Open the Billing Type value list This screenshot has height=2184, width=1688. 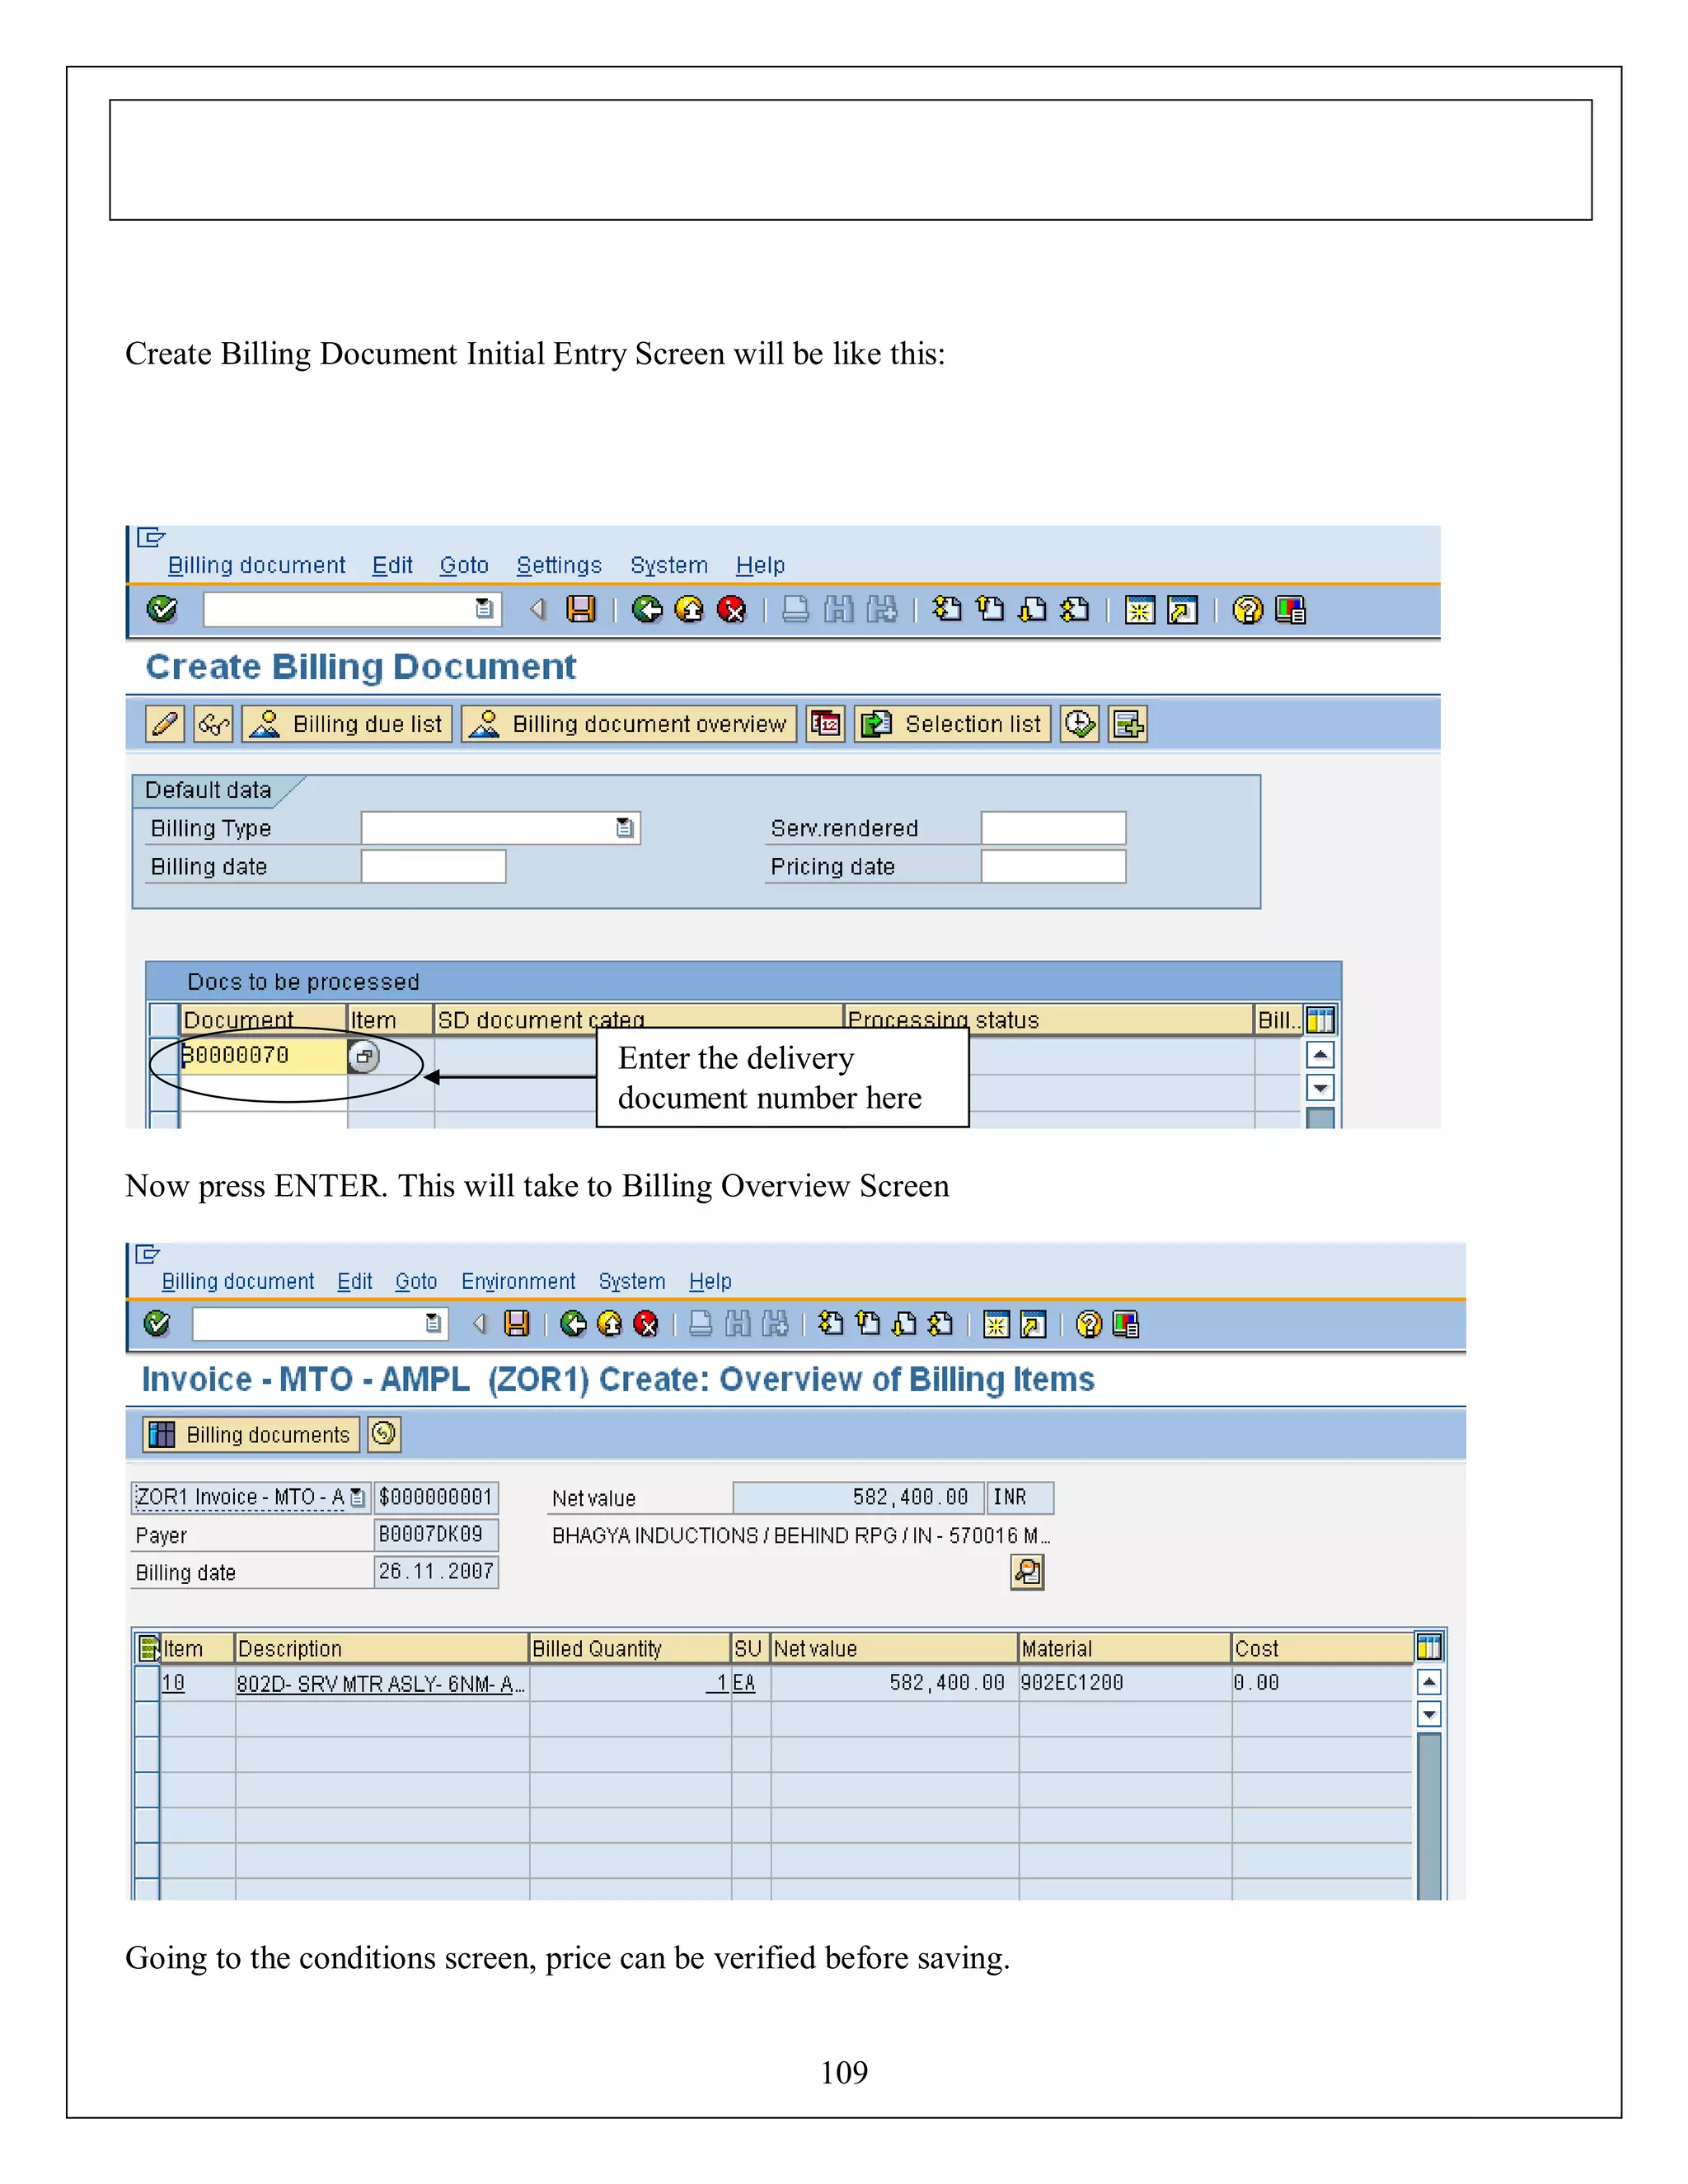(x=625, y=828)
